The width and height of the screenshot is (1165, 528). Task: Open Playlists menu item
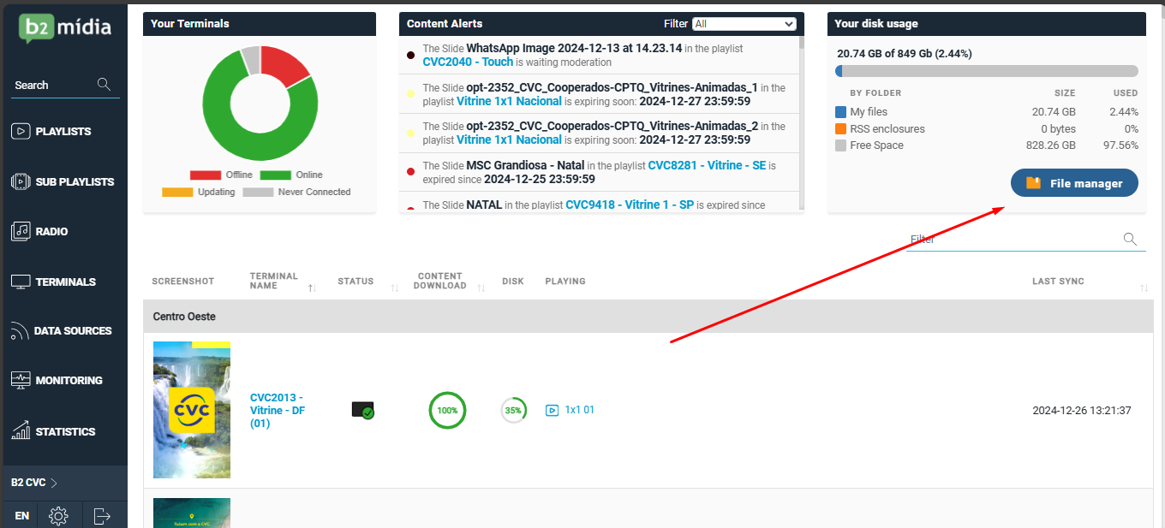click(63, 131)
